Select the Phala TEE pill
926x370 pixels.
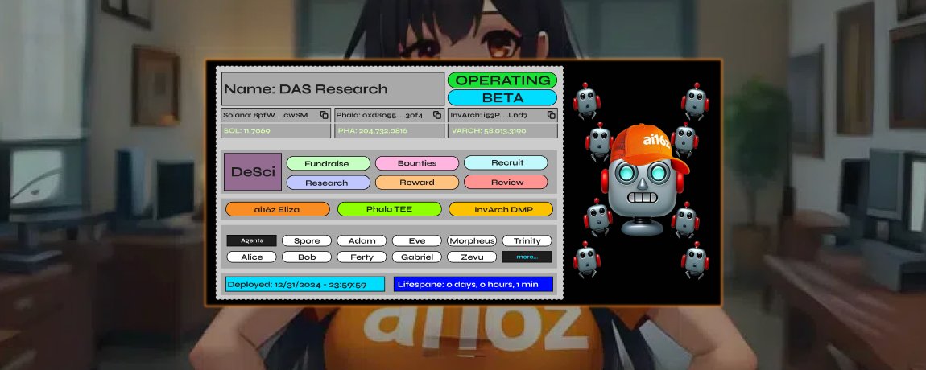(389, 209)
